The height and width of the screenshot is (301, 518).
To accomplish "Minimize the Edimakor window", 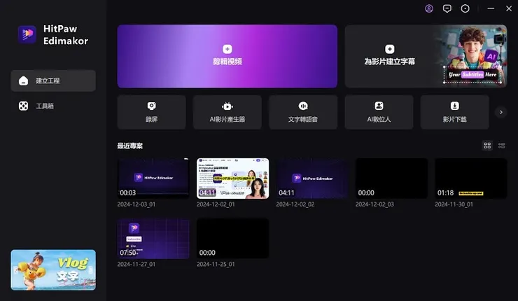I will [491, 8].
